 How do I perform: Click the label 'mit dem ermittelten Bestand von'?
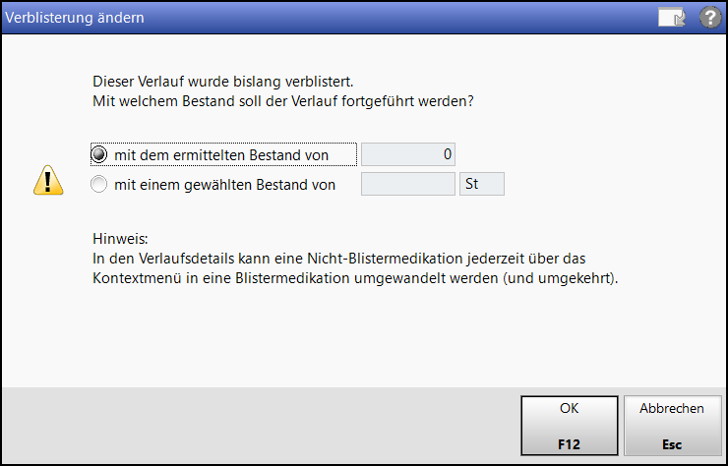(221, 155)
